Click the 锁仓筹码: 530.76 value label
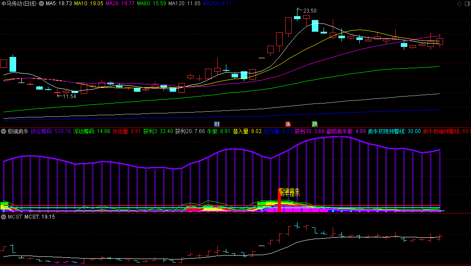471x266 pixels. tap(51, 131)
